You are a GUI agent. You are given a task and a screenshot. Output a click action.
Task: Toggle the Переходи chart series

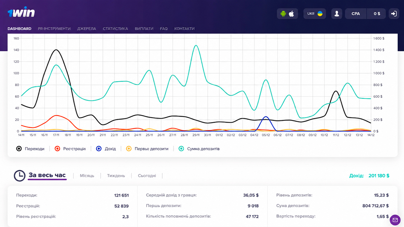pos(30,148)
